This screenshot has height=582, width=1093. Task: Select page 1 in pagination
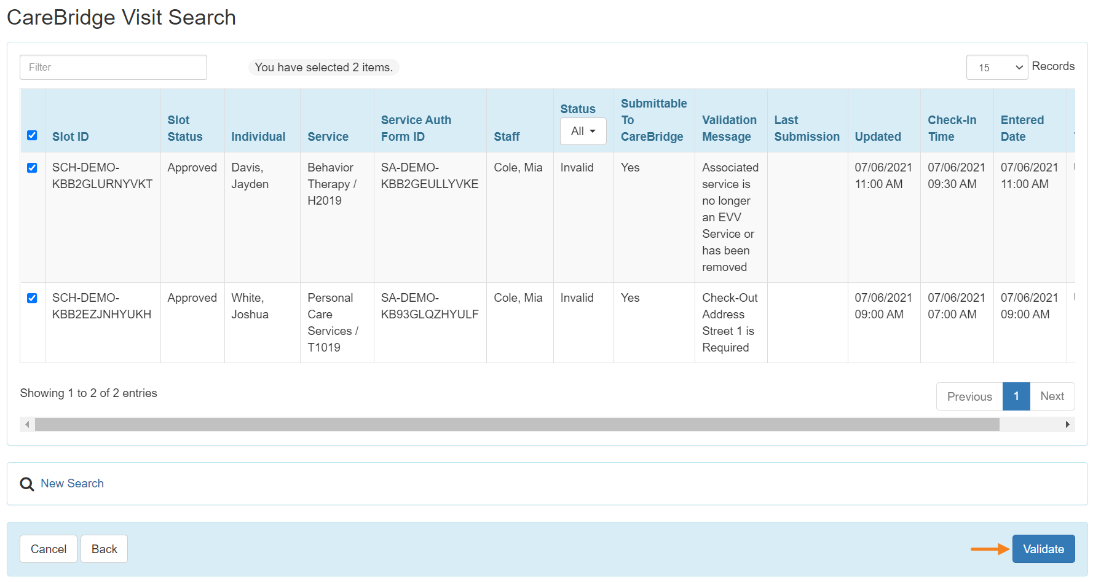[1016, 396]
